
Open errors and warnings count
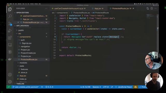(49, 87)
